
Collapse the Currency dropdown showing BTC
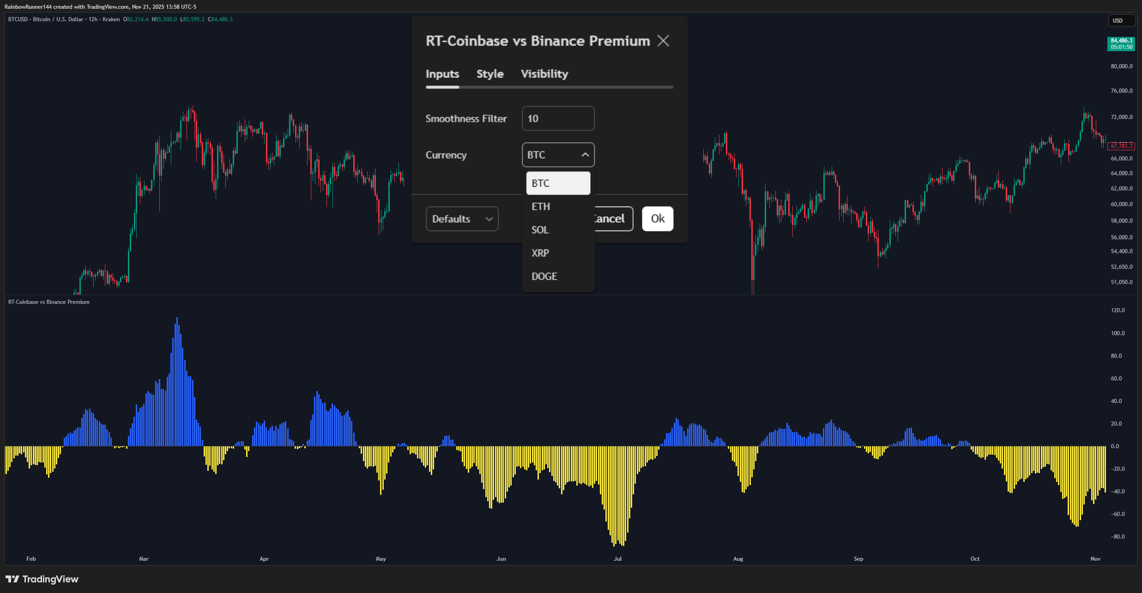558,155
